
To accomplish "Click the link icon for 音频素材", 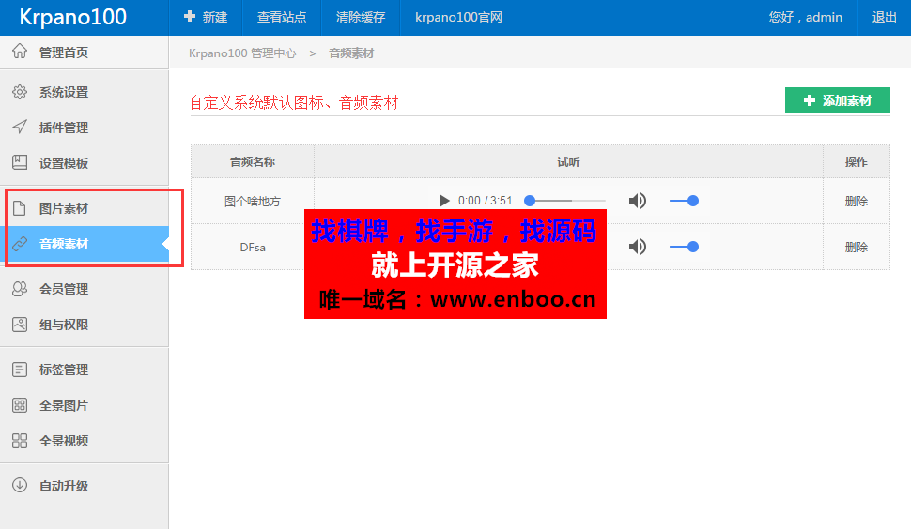I will [x=20, y=244].
